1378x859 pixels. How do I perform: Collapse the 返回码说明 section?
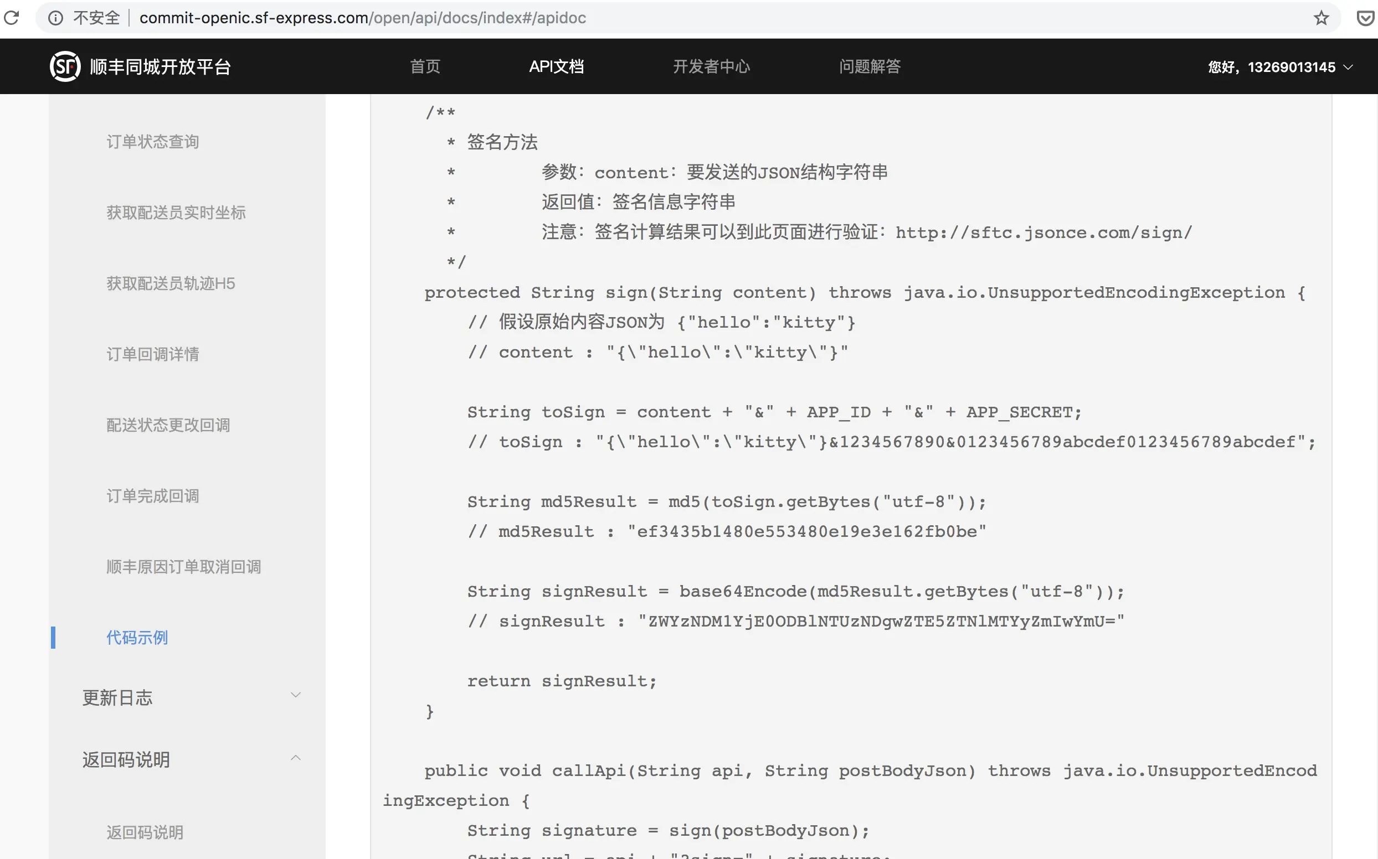click(296, 758)
